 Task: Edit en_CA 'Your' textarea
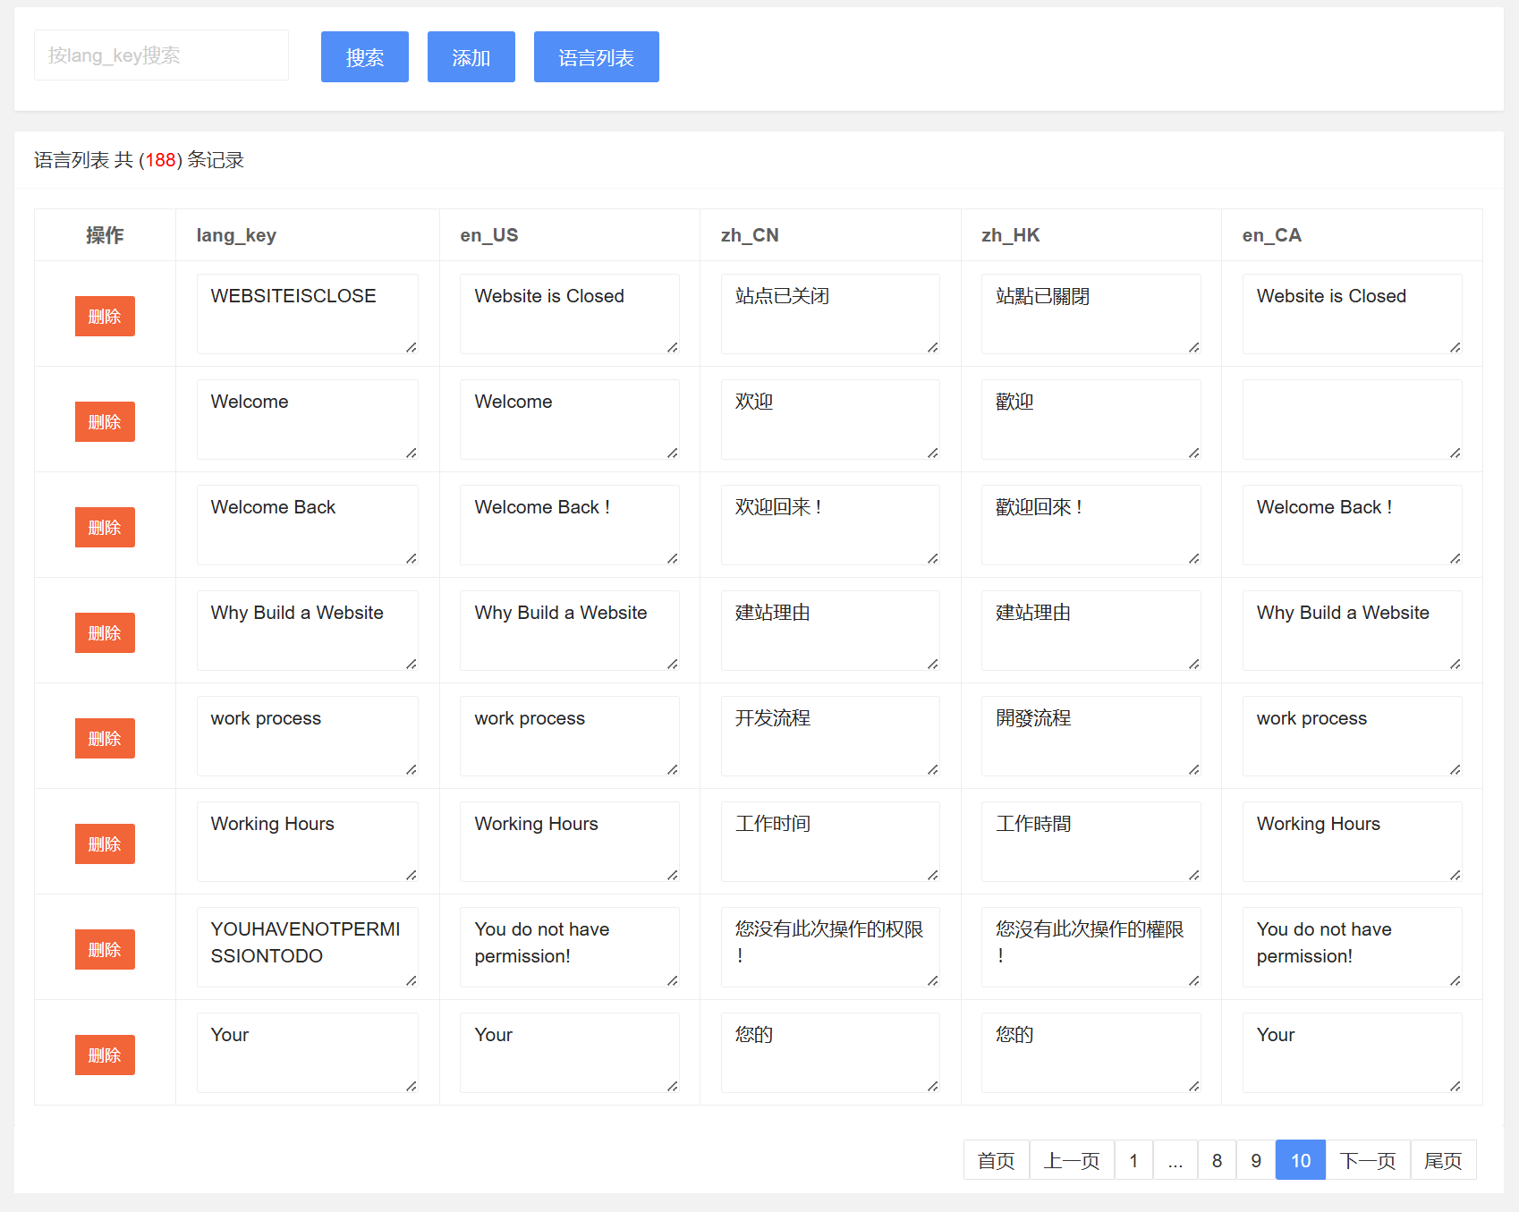coord(1353,1053)
